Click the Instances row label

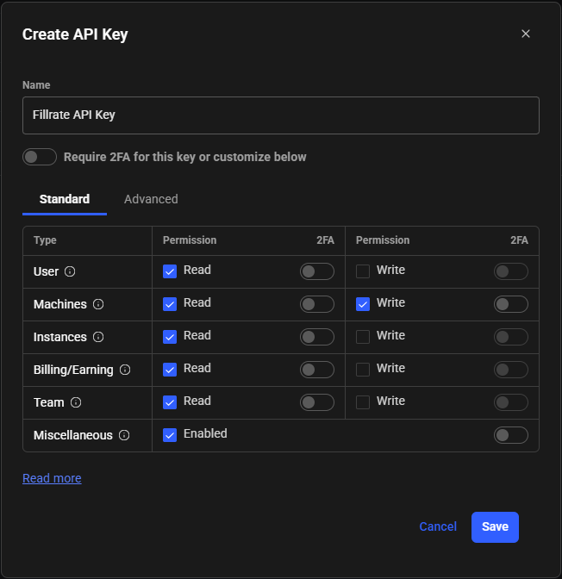[59, 337]
